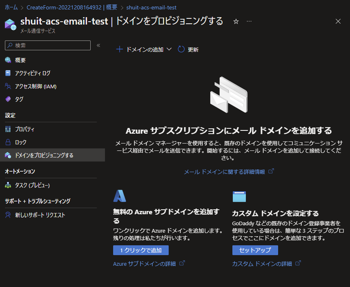
Task: Open カスタム ドメインの詳細 link
Action: click(262, 264)
